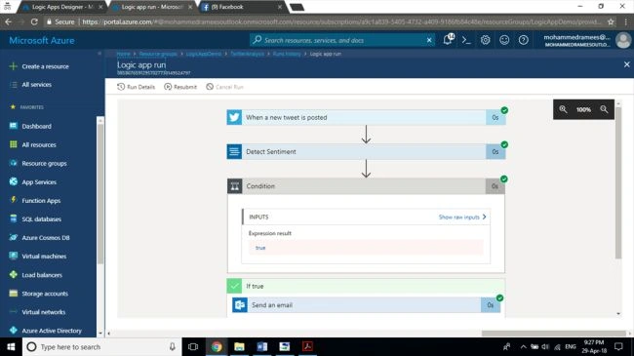Clear the search box with the X
Image resolution: width=634 pixels, height=356 pixels.
(x=429, y=40)
